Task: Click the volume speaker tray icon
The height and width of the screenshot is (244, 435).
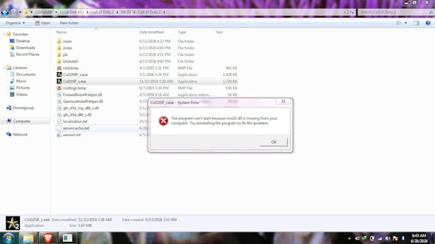Action: tap(388, 238)
